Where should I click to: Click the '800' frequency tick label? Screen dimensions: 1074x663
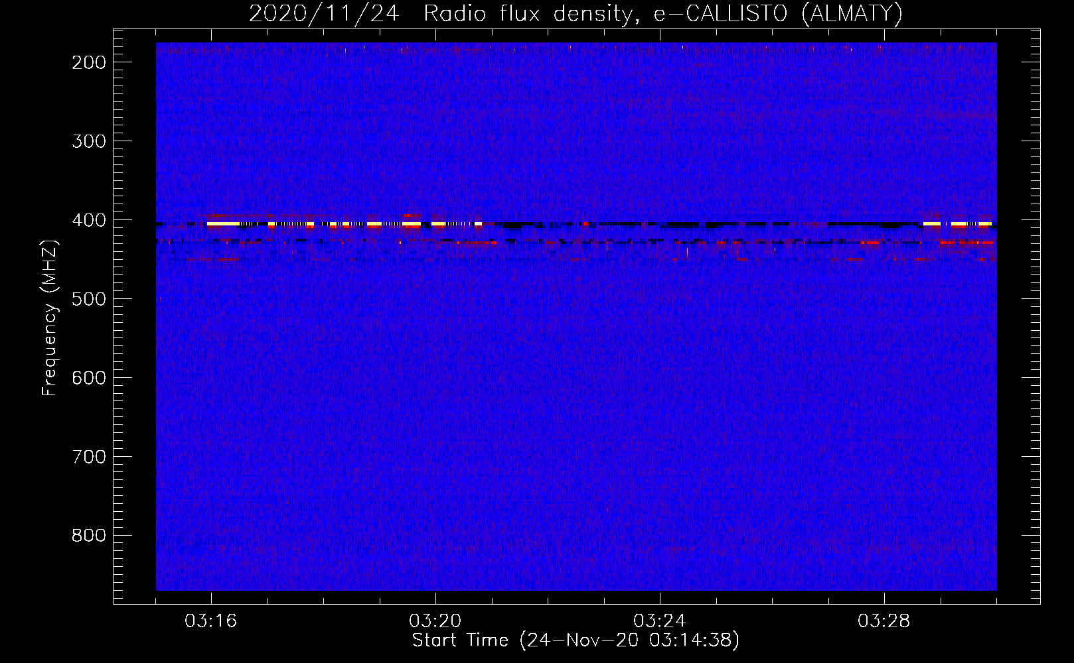(89, 536)
